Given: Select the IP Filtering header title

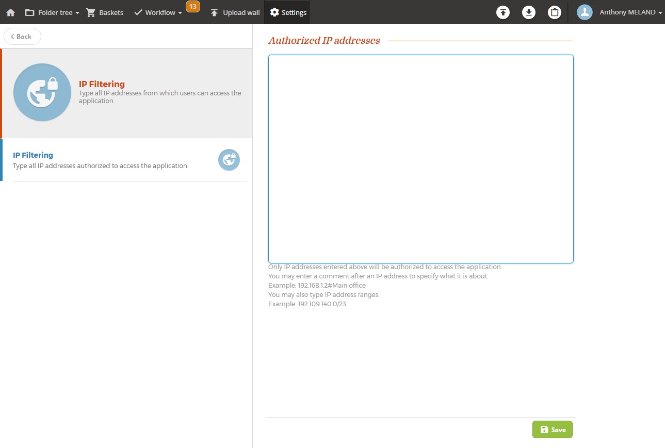Looking at the screenshot, I should [102, 84].
